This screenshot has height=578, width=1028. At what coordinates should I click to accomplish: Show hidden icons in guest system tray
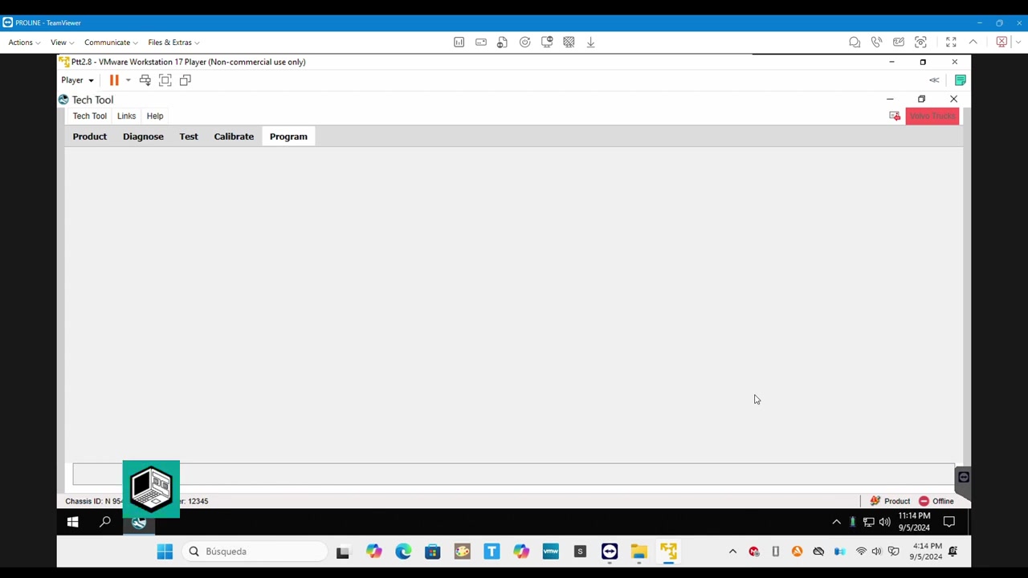coord(836,523)
